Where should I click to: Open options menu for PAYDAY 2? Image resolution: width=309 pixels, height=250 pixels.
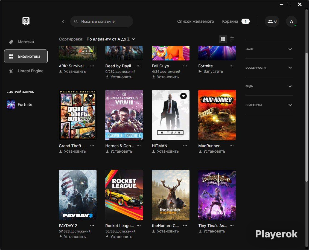pyautogui.click(x=92, y=226)
